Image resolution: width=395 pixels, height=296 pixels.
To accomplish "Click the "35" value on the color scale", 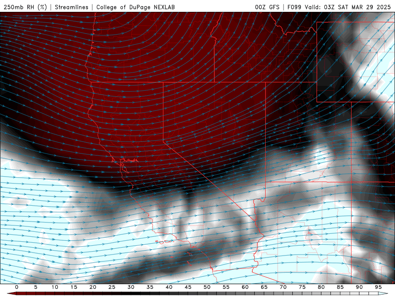I will [150, 287].
